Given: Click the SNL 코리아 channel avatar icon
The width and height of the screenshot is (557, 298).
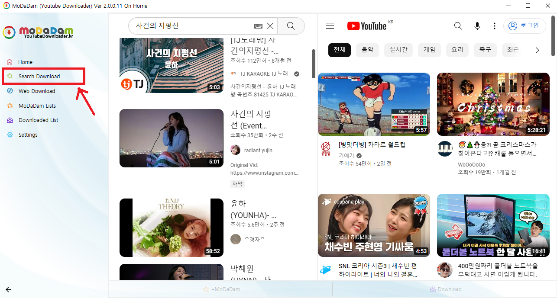Looking at the screenshot, I should [x=326, y=270].
